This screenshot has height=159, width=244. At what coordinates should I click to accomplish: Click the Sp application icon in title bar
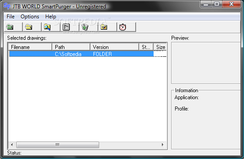pos(7,6)
